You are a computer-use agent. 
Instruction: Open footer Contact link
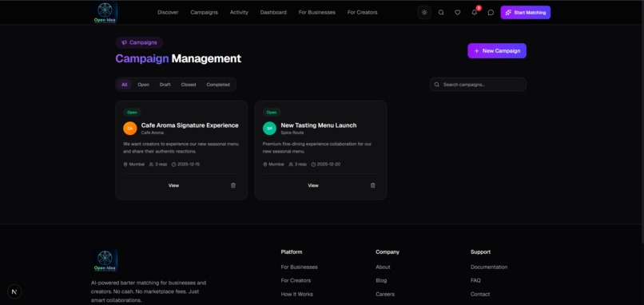pyautogui.click(x=480, y=294)
